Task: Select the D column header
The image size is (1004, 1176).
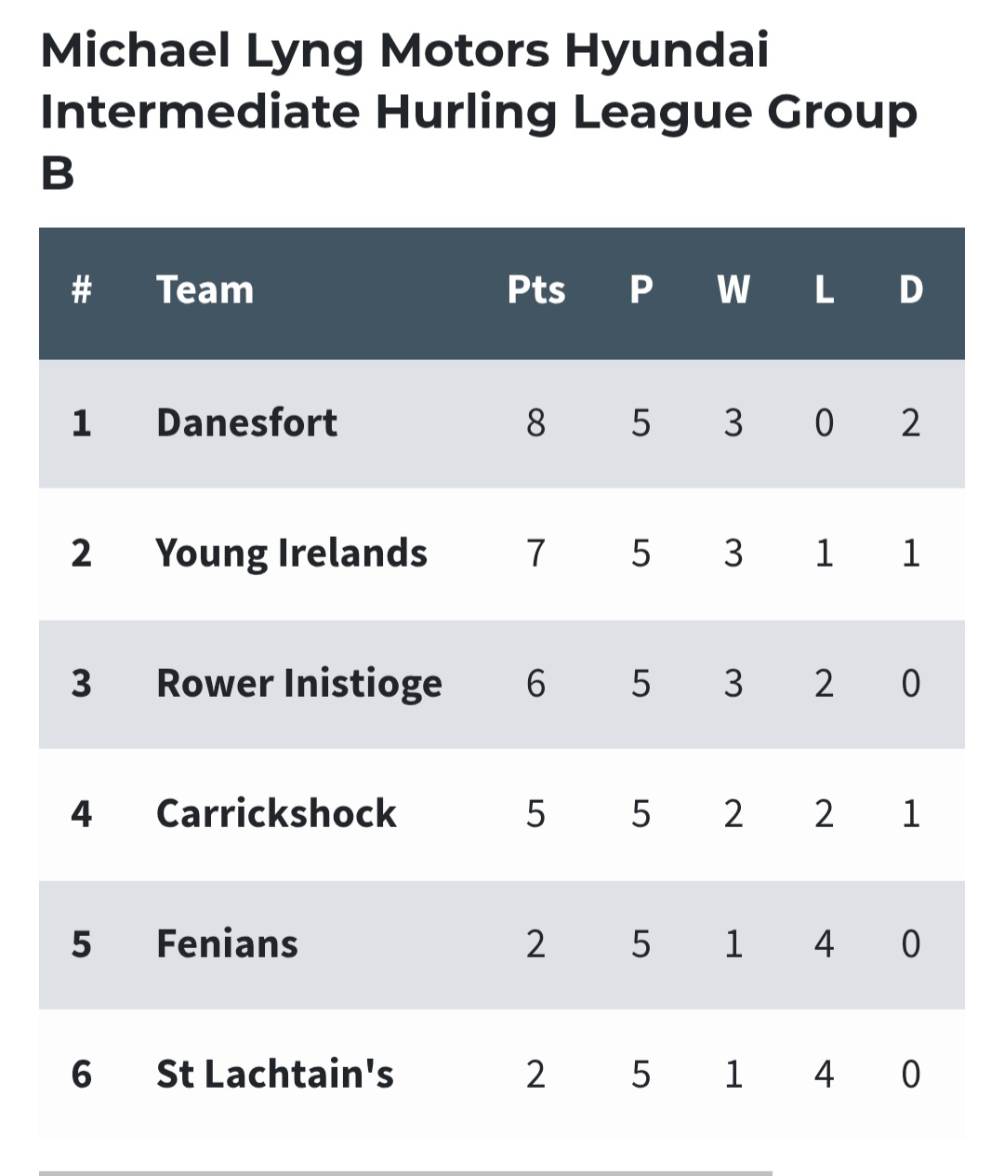Action: pyautogui.click(x=911, y=289)
